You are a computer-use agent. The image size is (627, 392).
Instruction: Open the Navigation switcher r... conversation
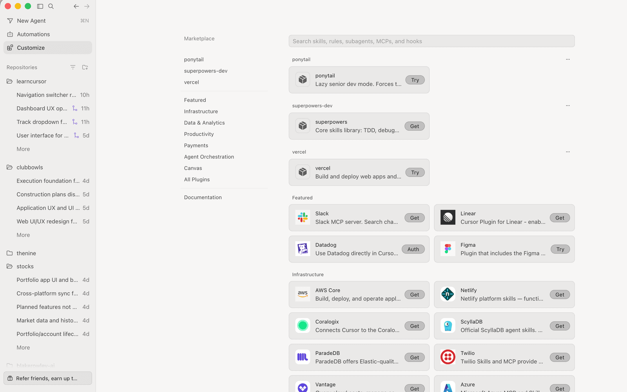tap(48, 95)
